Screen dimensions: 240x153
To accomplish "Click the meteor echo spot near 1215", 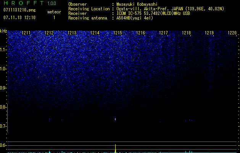I will click(115, 119).
